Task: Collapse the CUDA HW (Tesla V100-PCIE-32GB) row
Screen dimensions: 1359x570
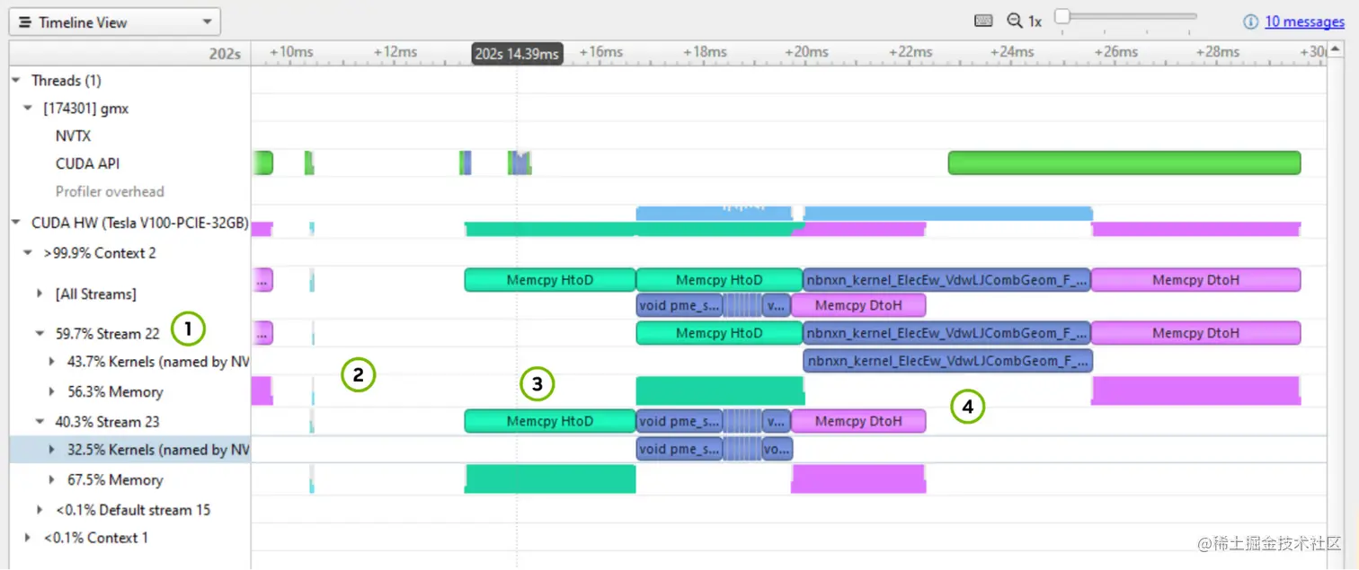Action: [x=14, y=223]
